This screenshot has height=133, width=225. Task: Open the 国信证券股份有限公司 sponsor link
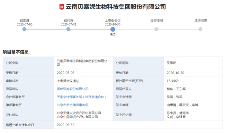coord(73,89)
